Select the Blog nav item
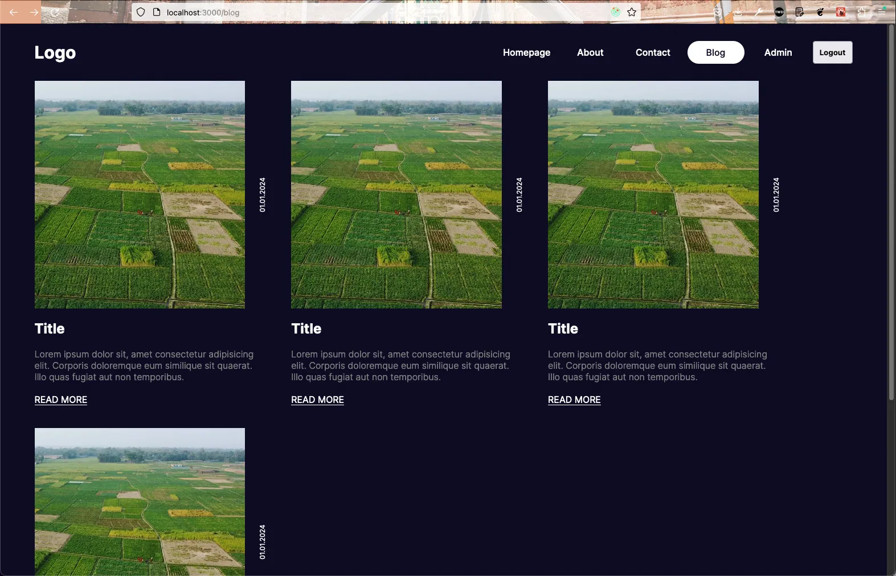The width and height of the screenshot is (896, 576). pos(715,52)
